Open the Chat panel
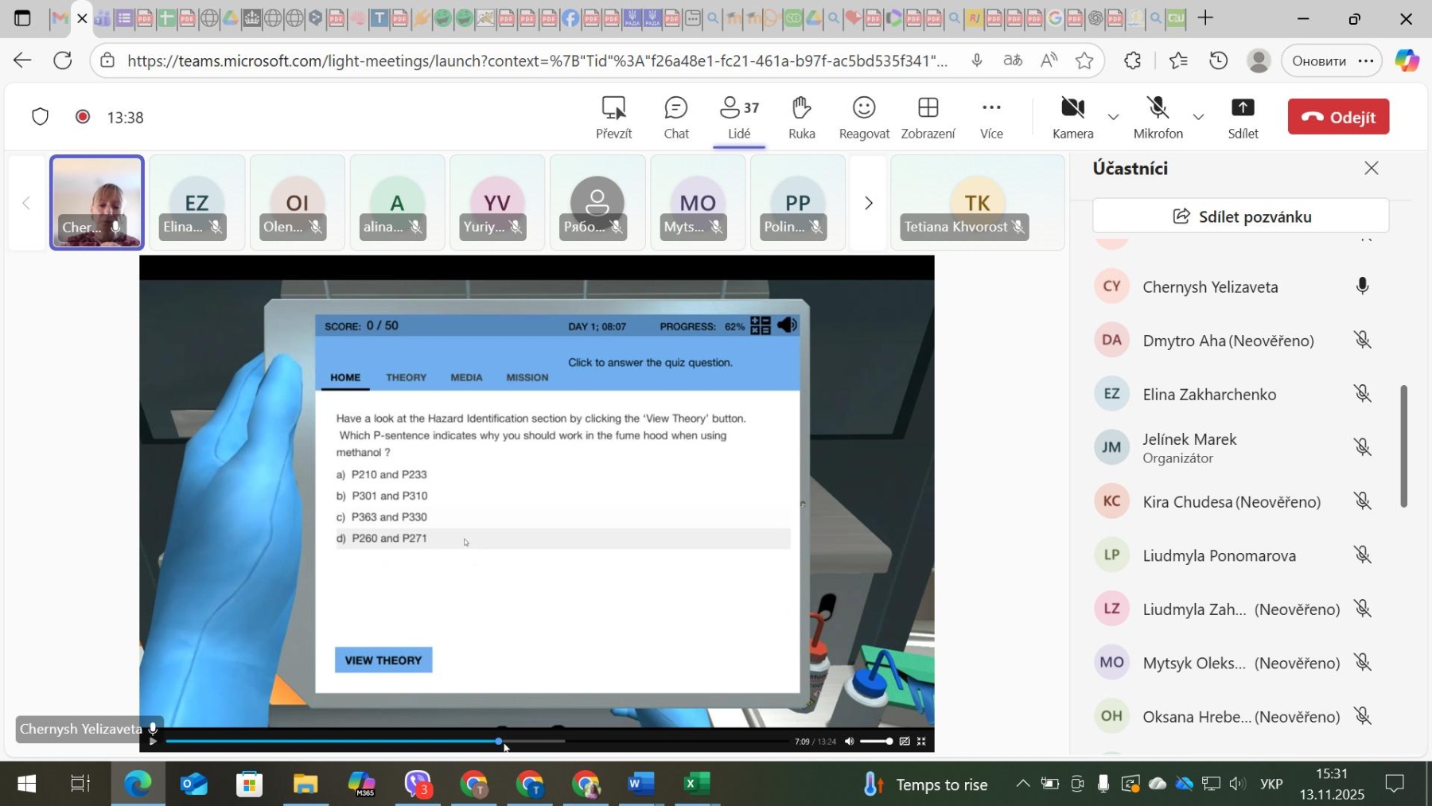Viewport: 1432px width, 806px height. 675,117
